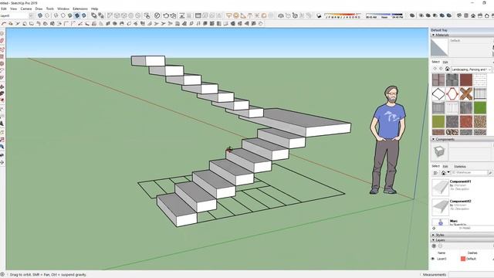This screenshot has height=278, width=494.
Task: Switch to Right camera view
Action: coord(480,15)
